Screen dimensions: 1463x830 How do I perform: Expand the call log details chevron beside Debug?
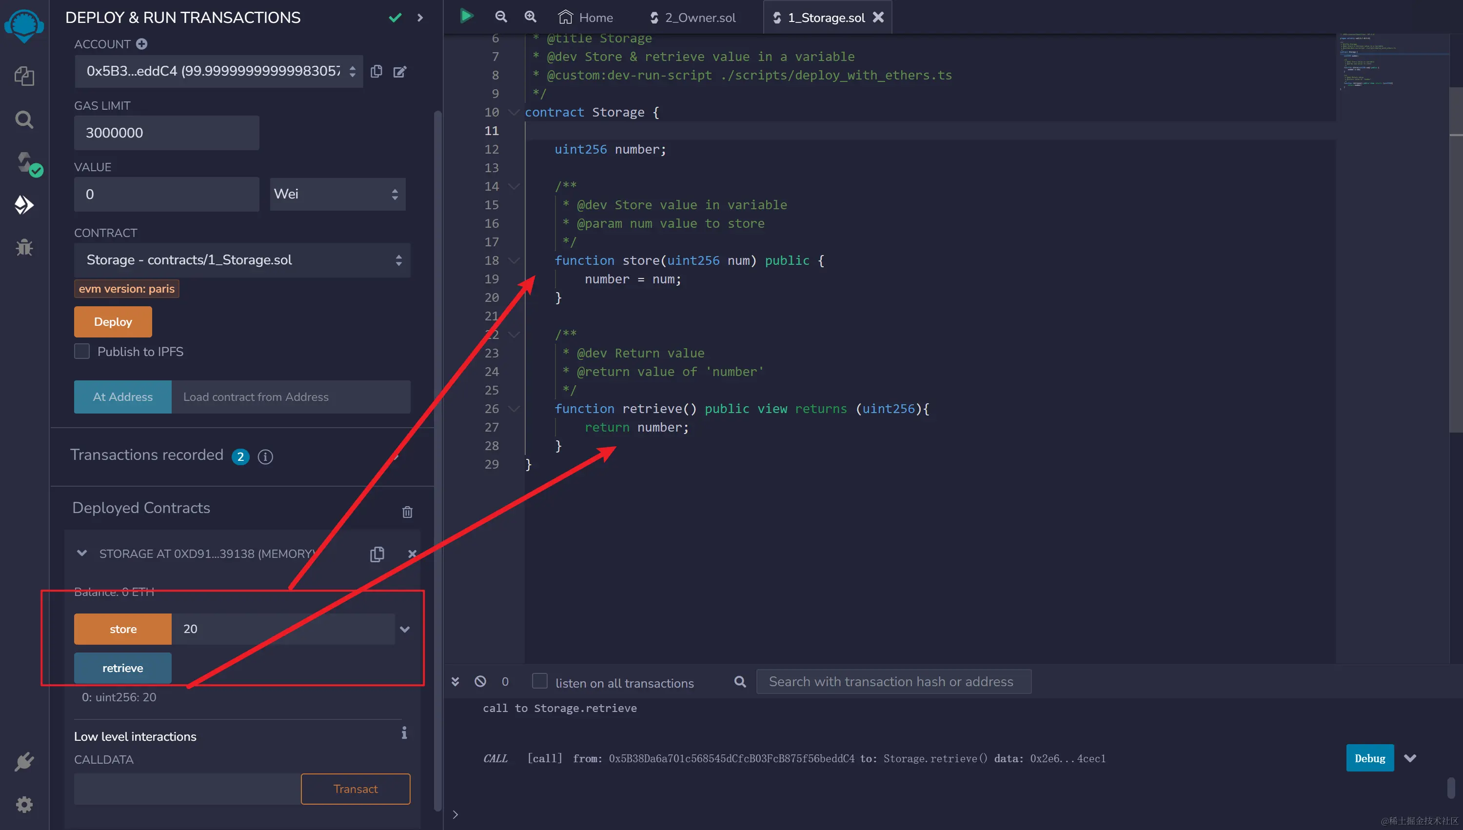(1410, 758)
